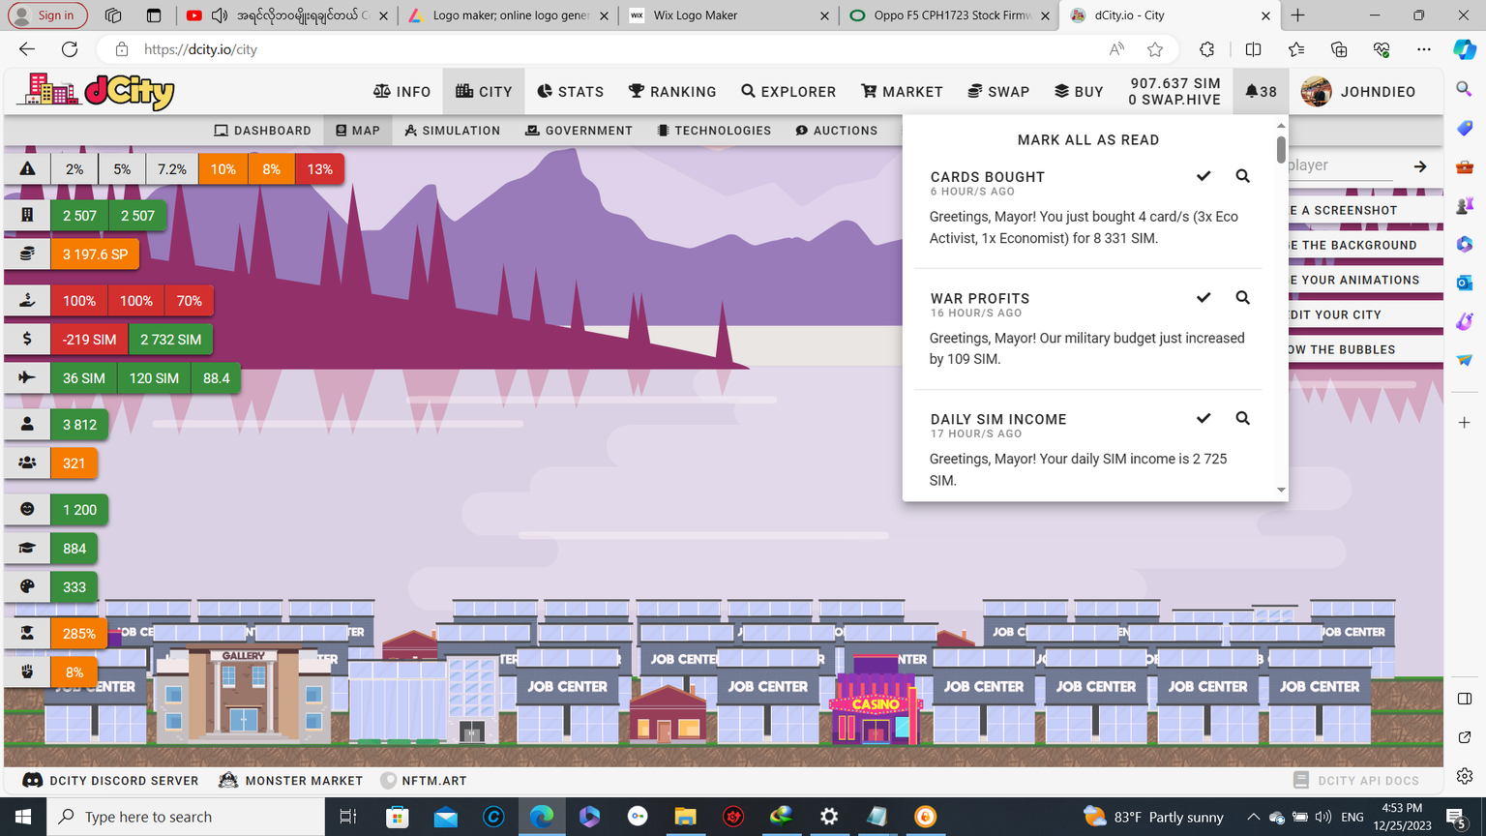Click the change THE BACKGROUND option
The image size is (1486, 836).
[1365, 245]
